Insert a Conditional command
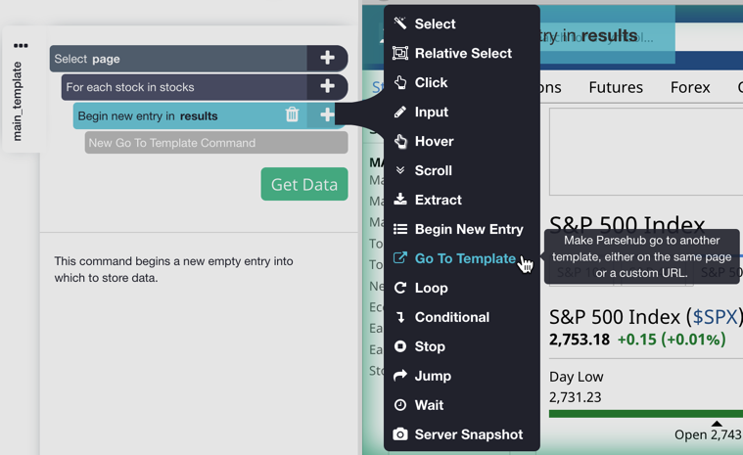Image resolution: width=743 pixels, height=455 pixels. pos(451,317)
